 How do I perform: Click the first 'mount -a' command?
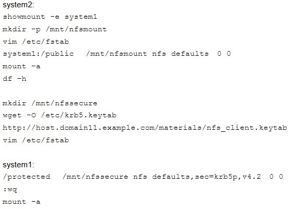point(21,66)
